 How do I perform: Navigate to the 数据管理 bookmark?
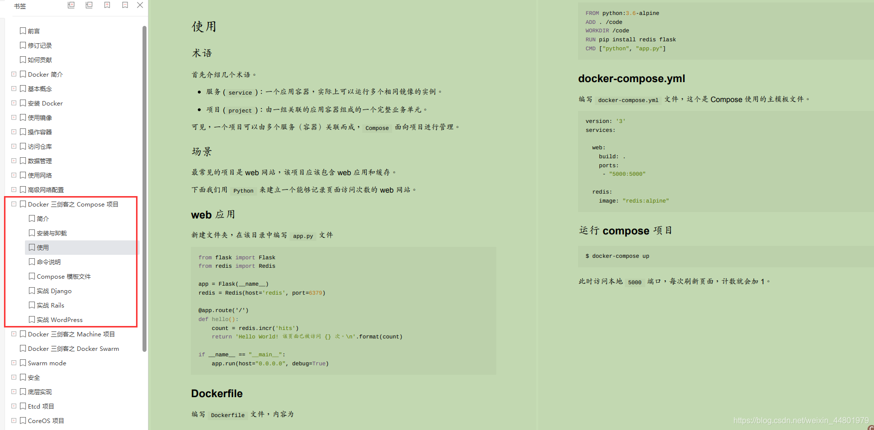40,161
